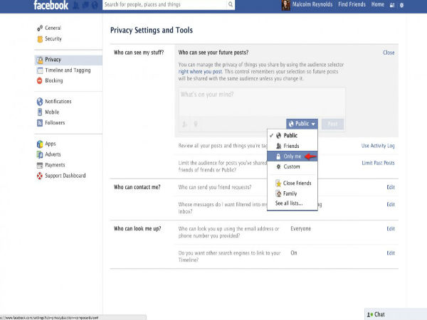Go to Home in header
The image size is (427, 320).
click(378, 4)
